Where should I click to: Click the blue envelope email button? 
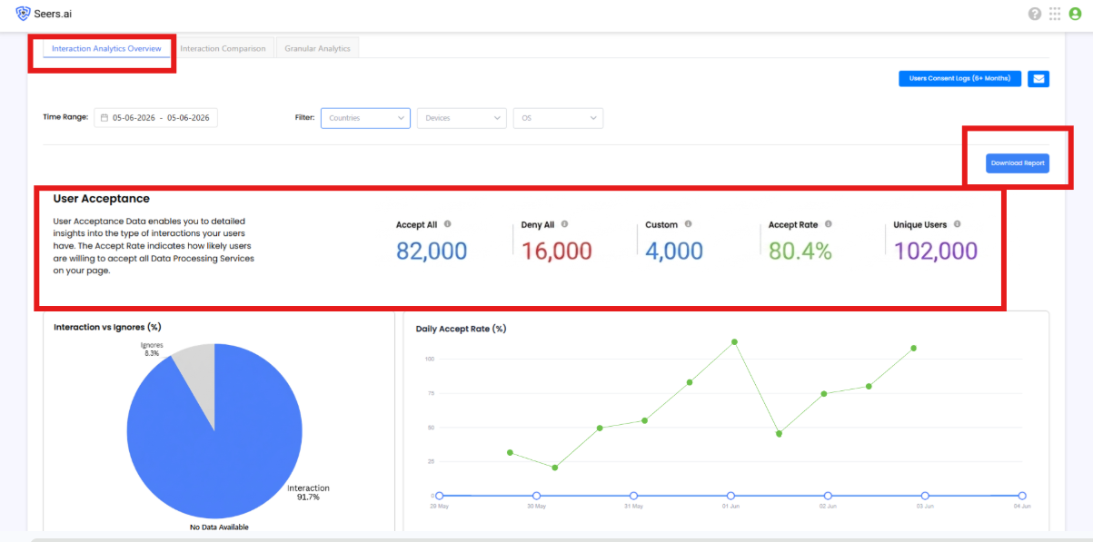click(1038, 79)
